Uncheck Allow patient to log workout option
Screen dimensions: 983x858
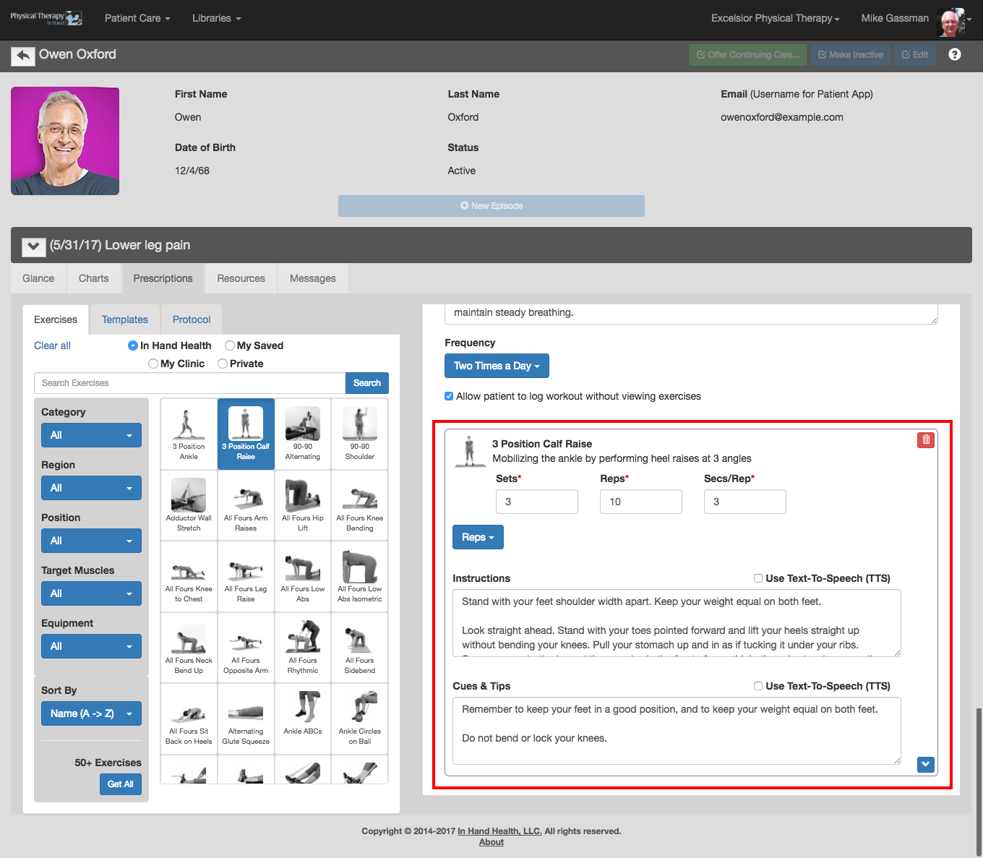[449, 396]
